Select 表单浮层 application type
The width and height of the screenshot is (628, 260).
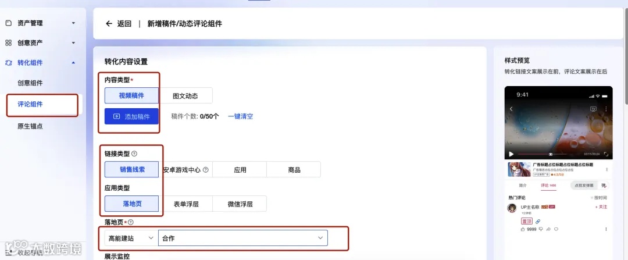coord(185,204)
